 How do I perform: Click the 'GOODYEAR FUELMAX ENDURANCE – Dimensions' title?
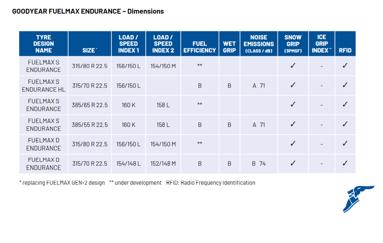tap(88, 12)
